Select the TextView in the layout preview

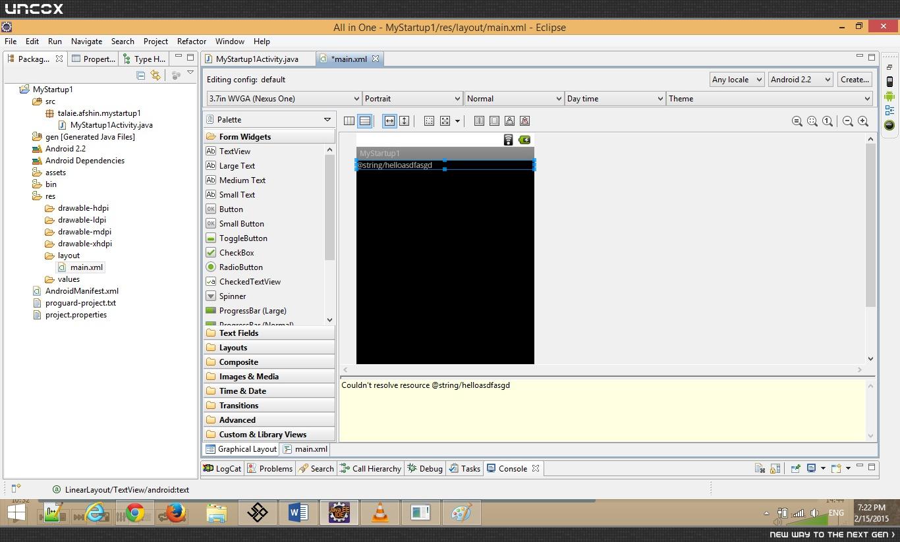445,165
